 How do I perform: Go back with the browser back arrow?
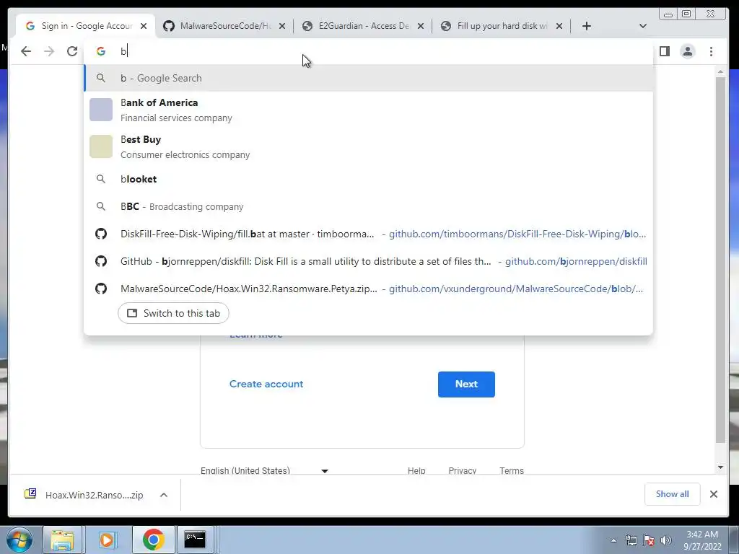[x=26, y=51]
